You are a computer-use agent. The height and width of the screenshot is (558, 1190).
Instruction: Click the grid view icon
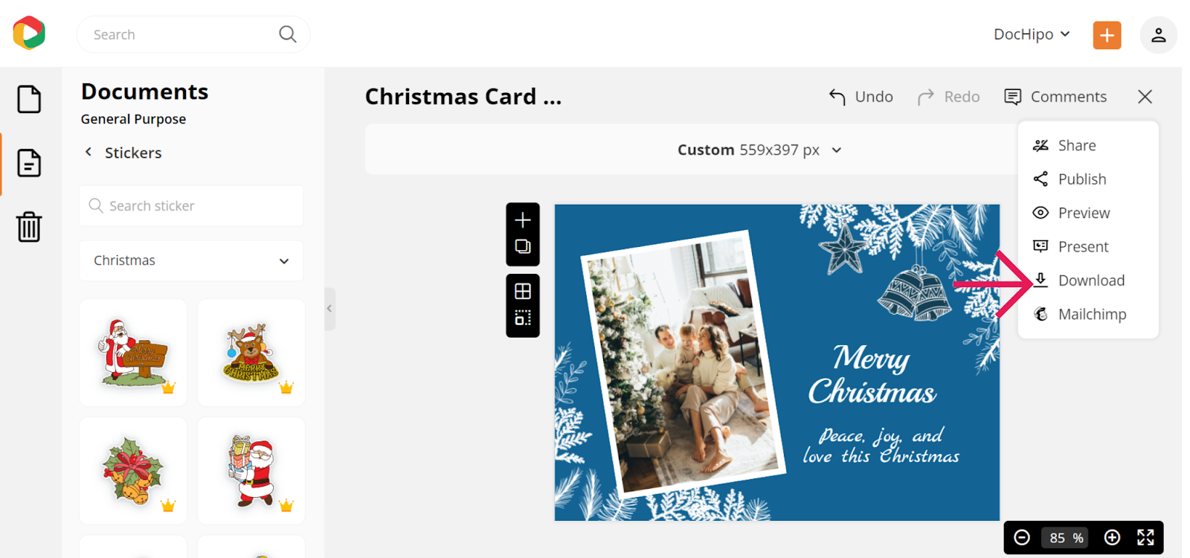tap(523, 291)
